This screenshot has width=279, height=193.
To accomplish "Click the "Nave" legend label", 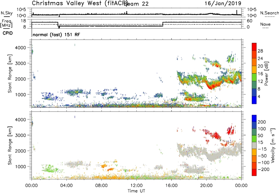I will pos(265,24).
